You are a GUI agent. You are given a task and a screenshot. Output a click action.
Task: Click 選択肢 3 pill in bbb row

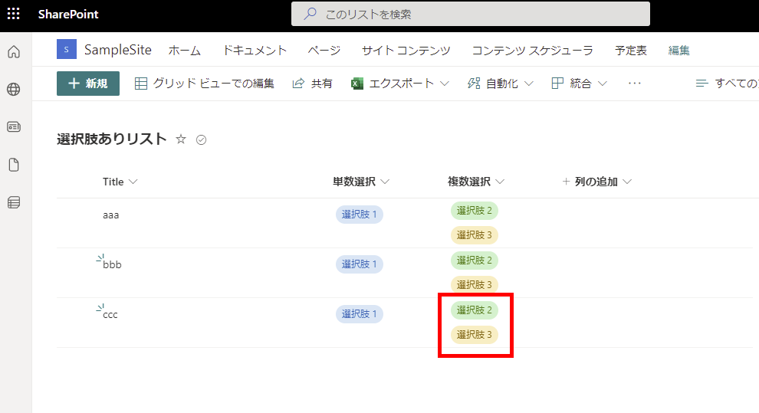[x=475, y=285]
